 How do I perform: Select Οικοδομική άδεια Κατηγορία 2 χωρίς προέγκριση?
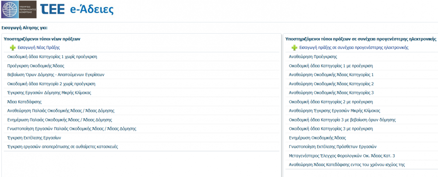pyautogui.click(x=51, y=83)
